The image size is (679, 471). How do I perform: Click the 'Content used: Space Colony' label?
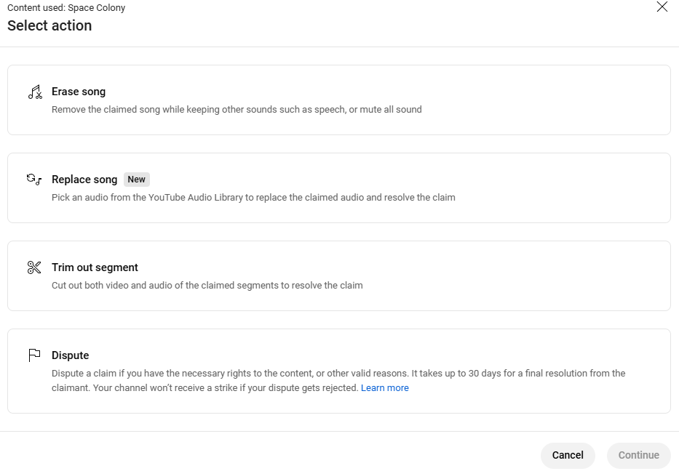pos(66,8)
